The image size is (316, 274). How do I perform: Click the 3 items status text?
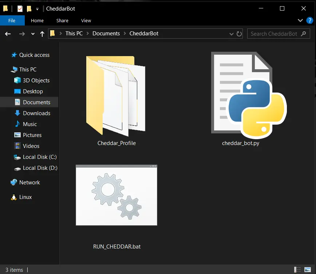pos(14,270)
